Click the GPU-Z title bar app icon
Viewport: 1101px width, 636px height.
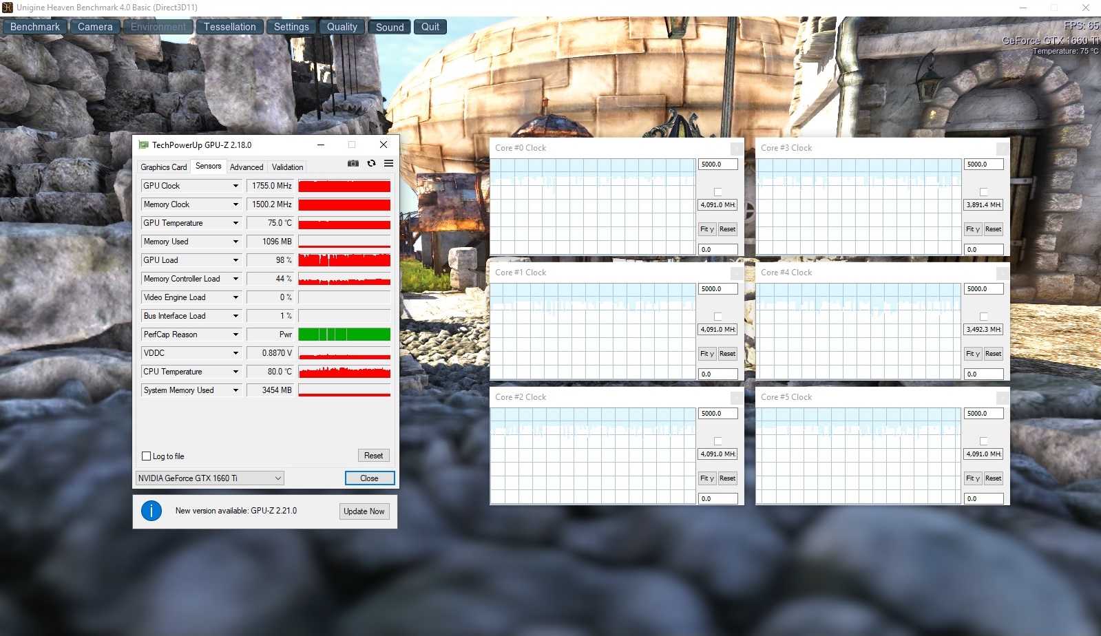click(143, 145)
